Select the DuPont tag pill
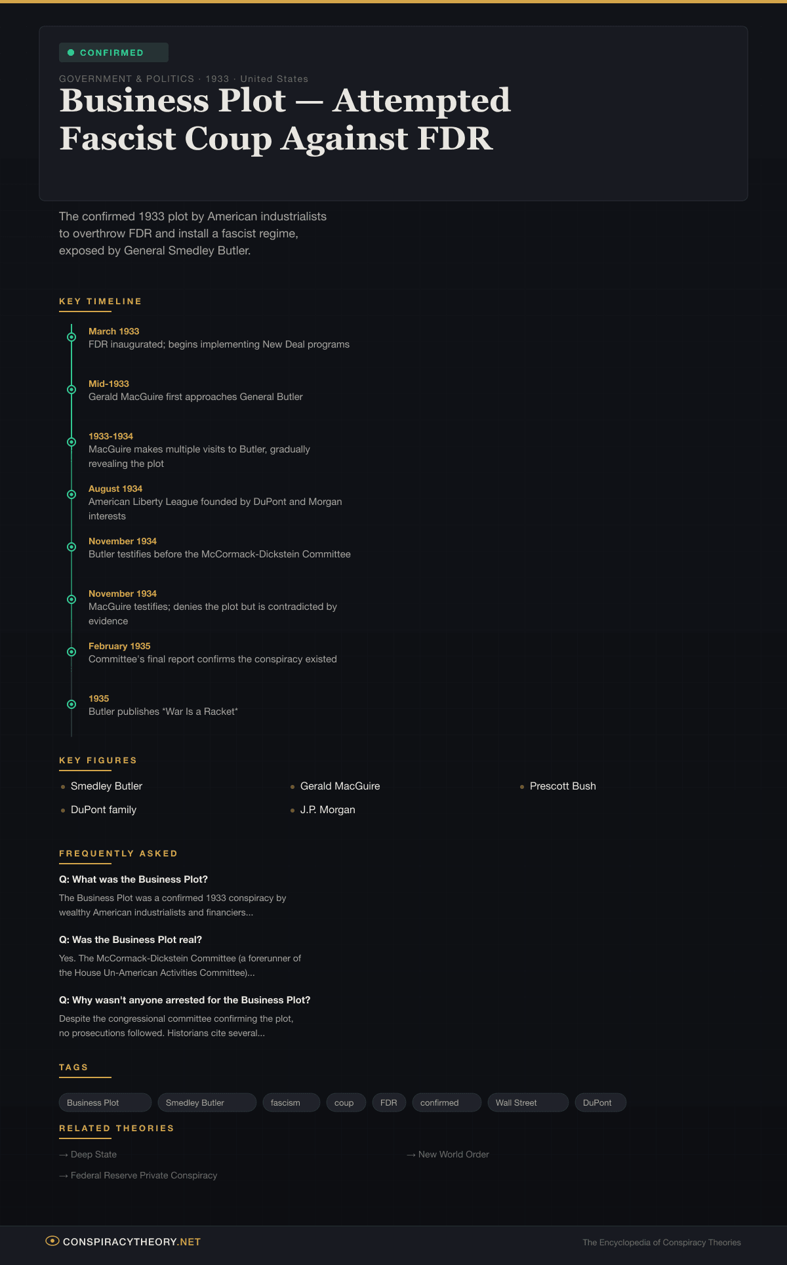Image resolution: width=787 pixels, height=1265 pixels. pyautogui.click(x=599, y=1102)
